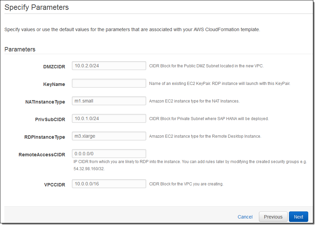The width and height of the screenshot is (317, 227).
Task: Click the Parameters section header
Action: pos(20,49)
